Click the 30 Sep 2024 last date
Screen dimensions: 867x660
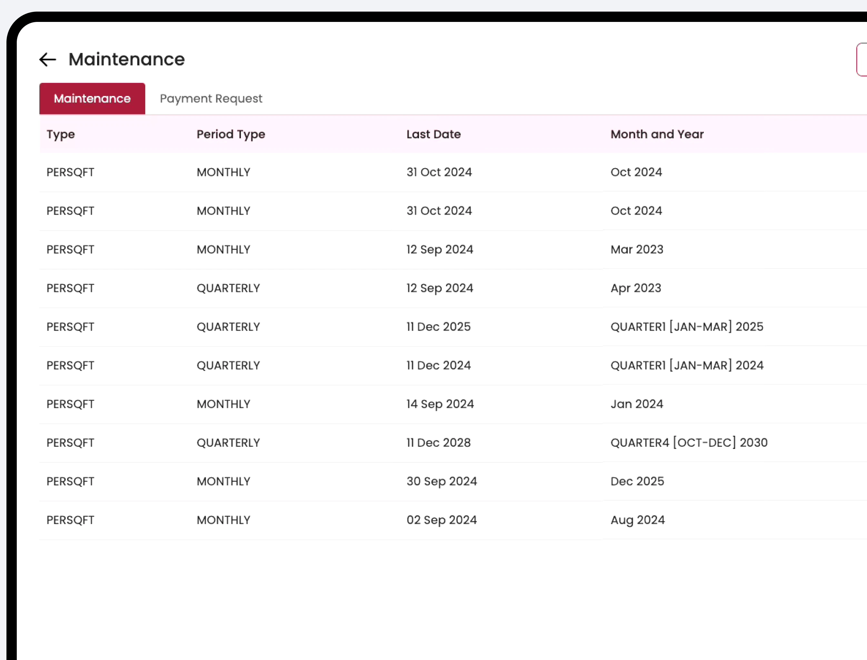pyautogui.click(x=442, y=482)
